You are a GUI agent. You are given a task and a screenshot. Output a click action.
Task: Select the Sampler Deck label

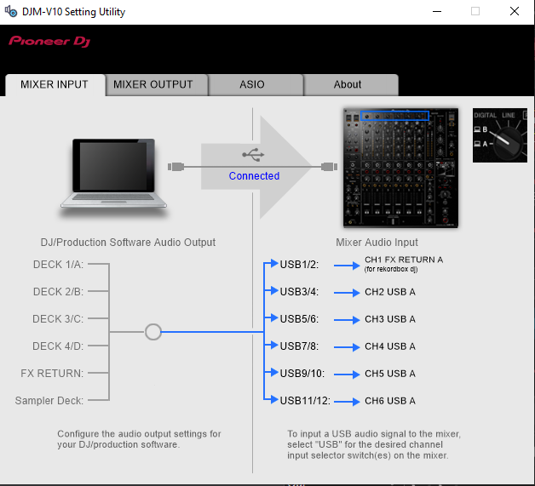coord(49,401)
